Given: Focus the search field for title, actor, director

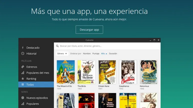Looking at the screenshot, I should point(107,46).
